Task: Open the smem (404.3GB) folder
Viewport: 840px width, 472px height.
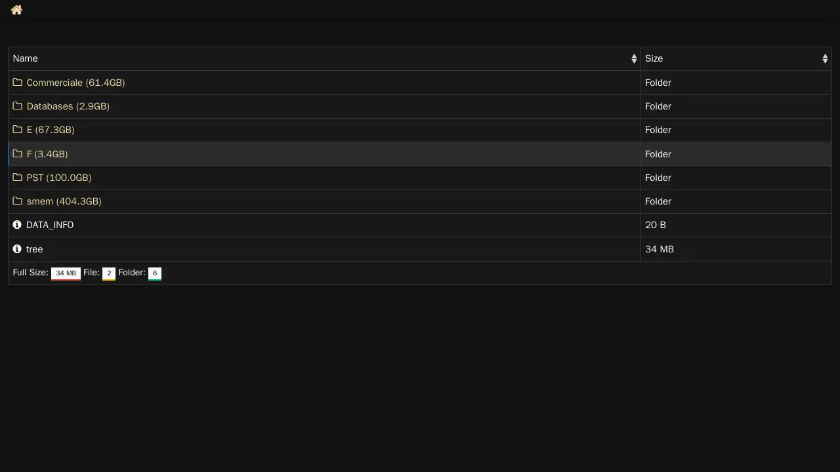Action: (x=64, y=201)
